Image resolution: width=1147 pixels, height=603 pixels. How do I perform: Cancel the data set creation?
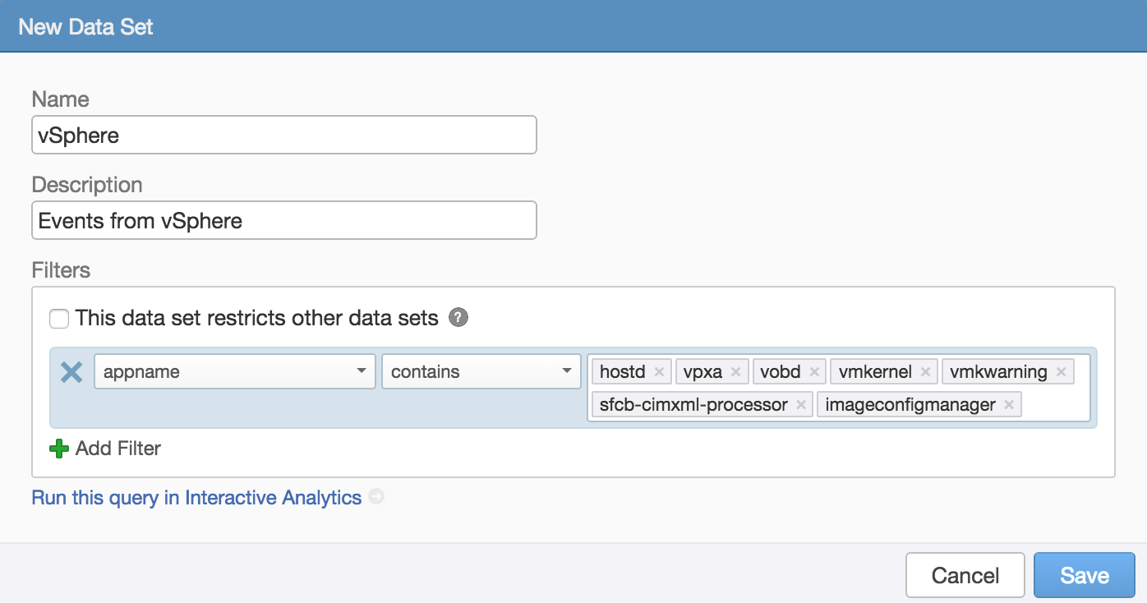tap(965, 575)
